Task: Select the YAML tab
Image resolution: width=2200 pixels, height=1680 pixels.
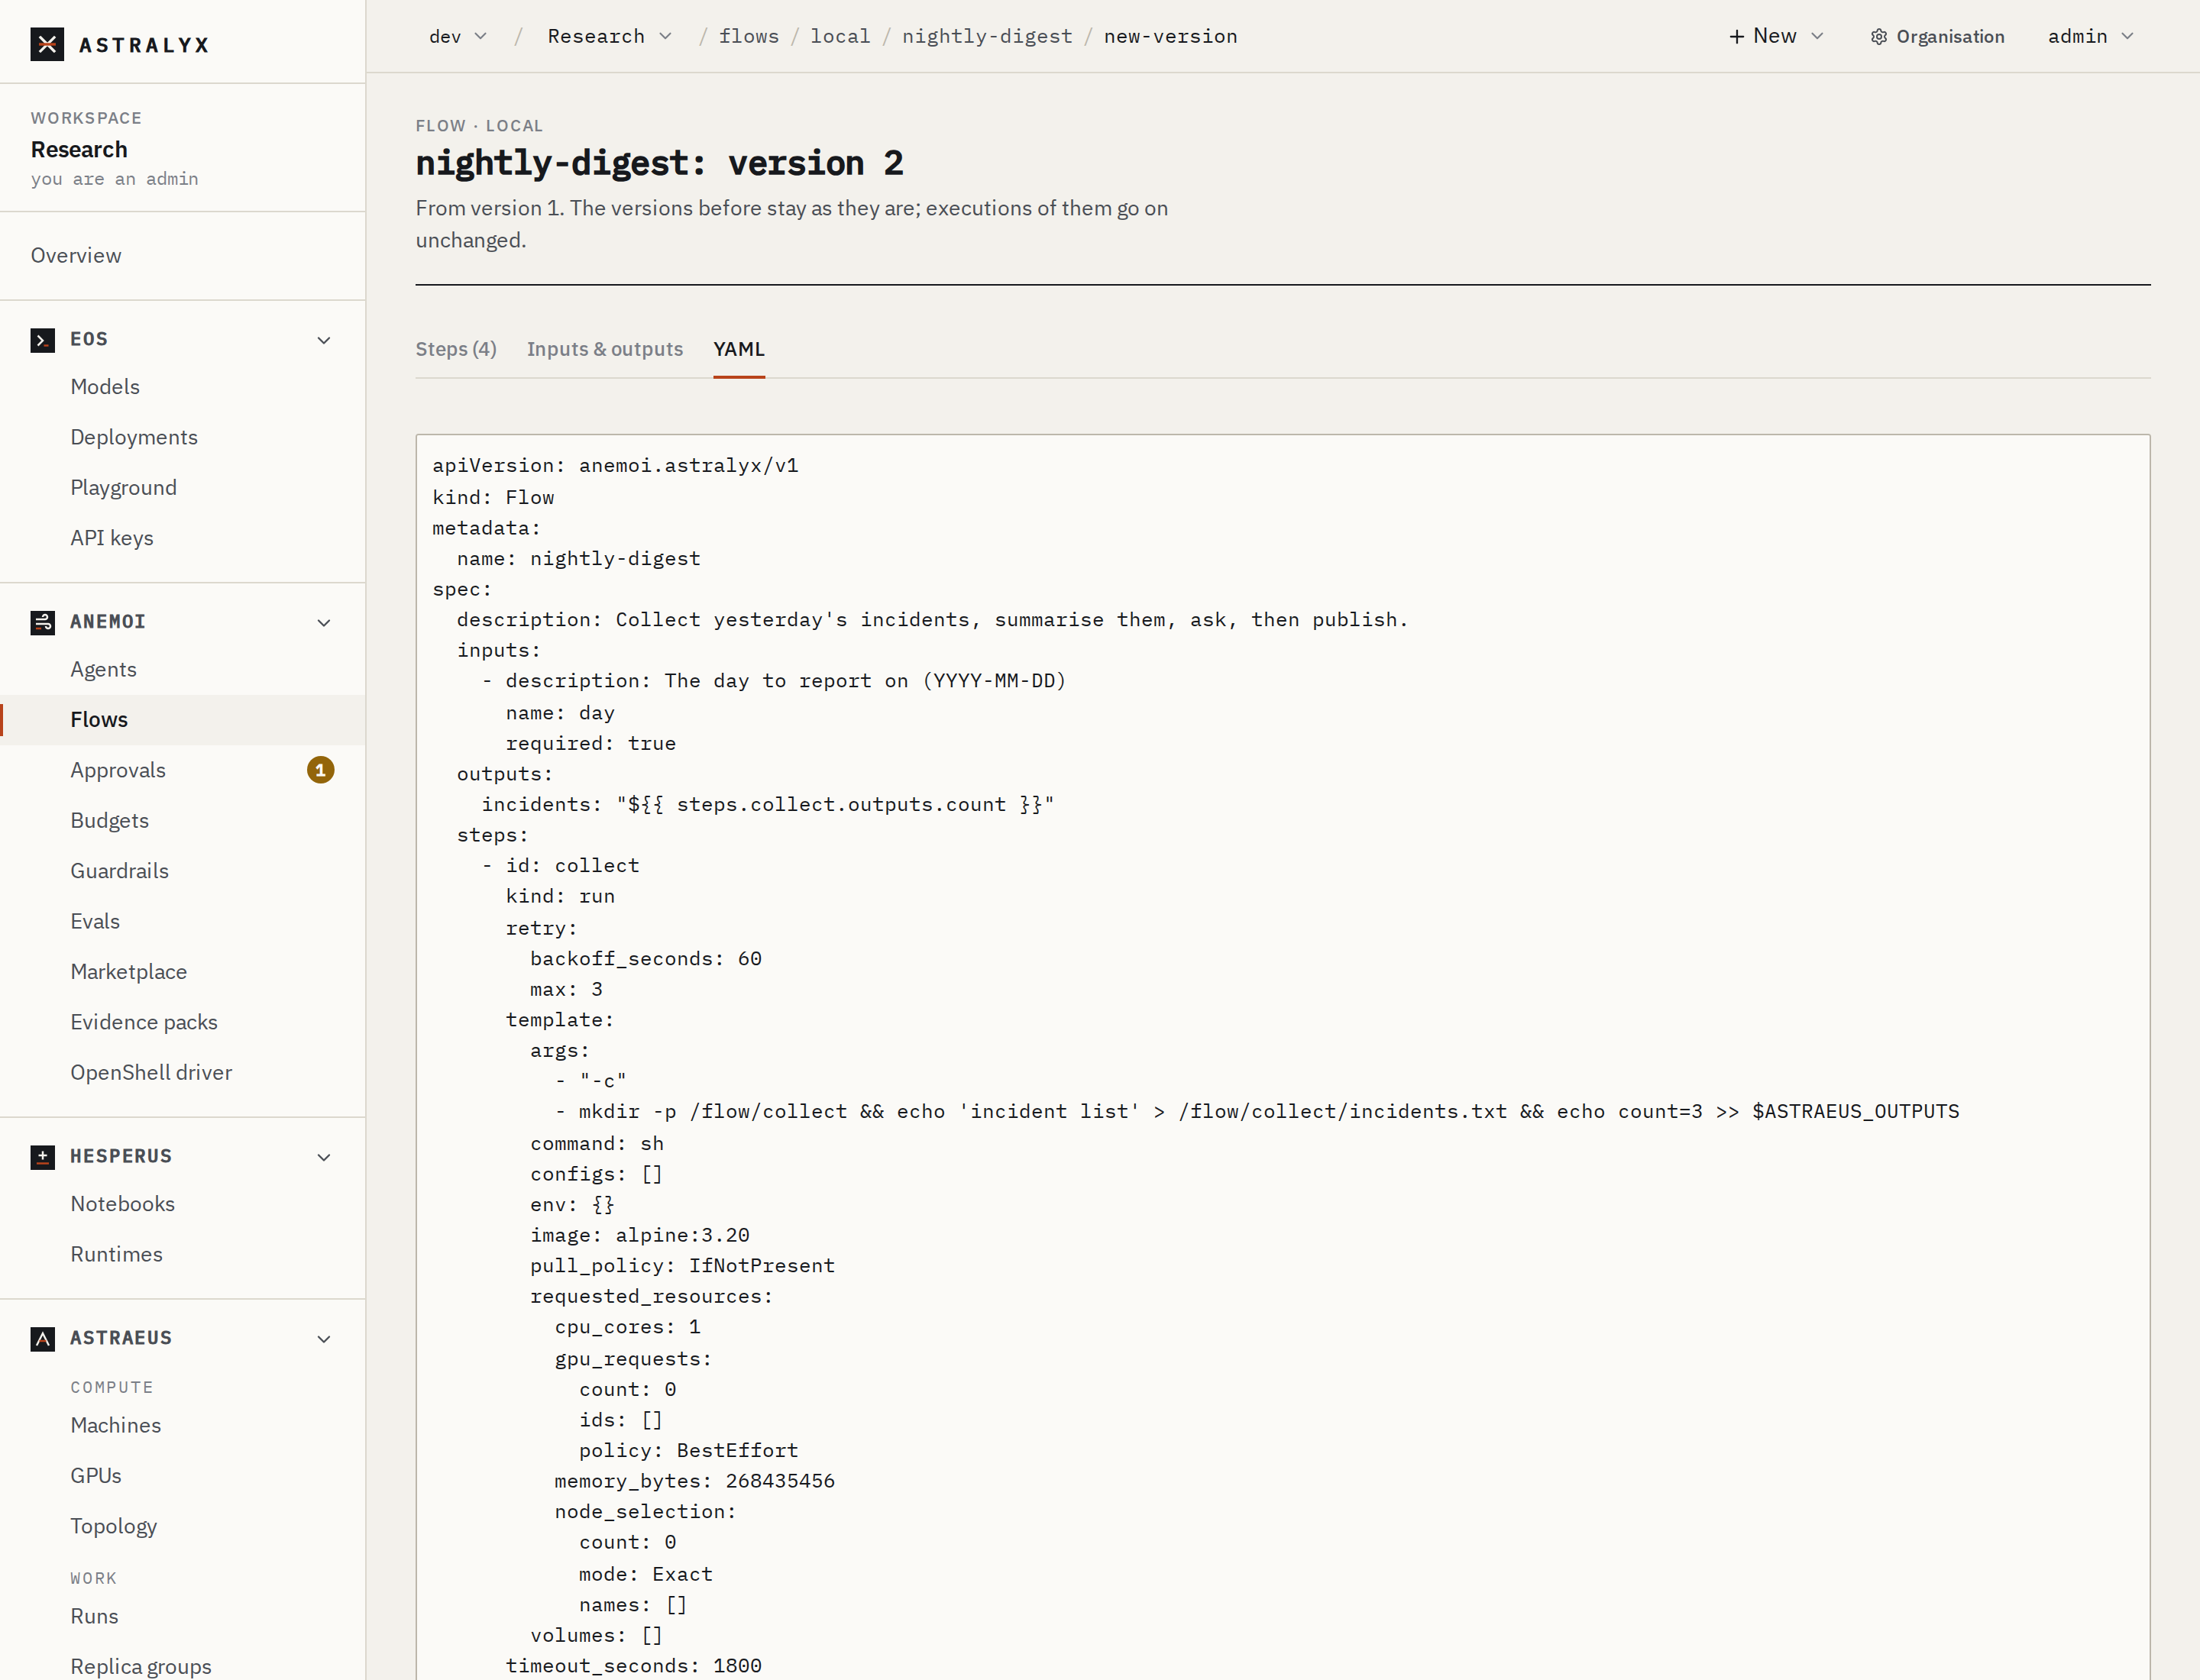Action: 739,349
